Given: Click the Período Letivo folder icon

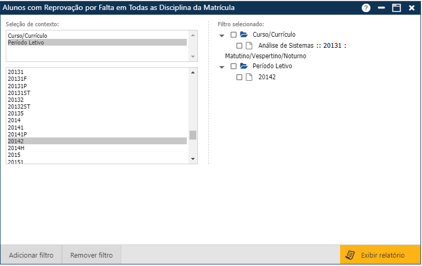Looking at the screenshot, I should point(244,66).
